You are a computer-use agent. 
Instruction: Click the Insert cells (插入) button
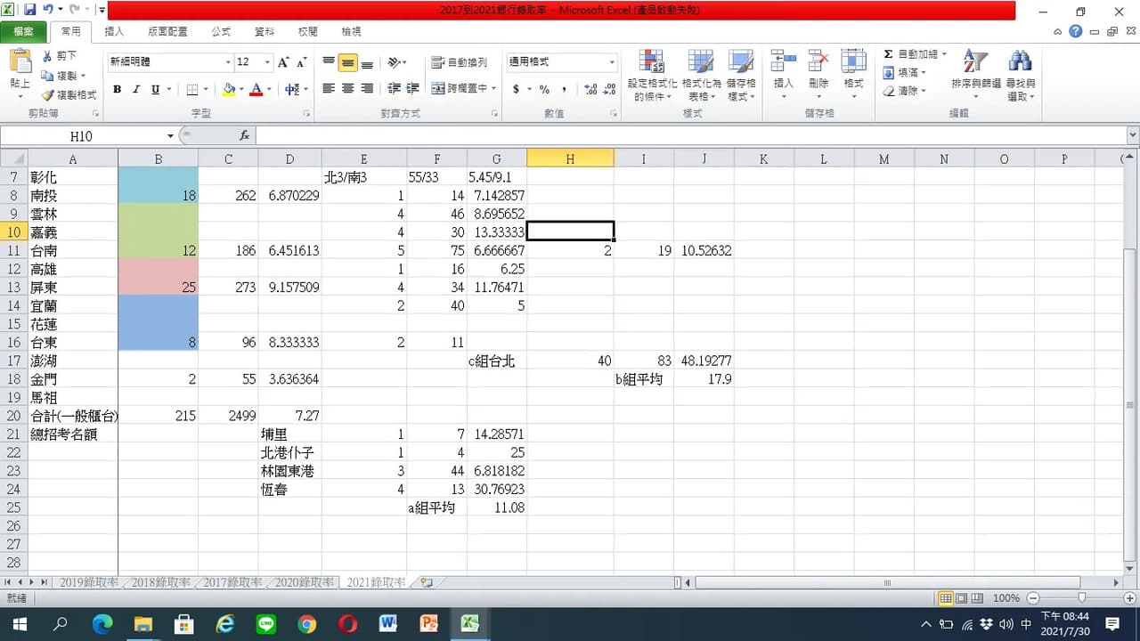tap(784, 75)
